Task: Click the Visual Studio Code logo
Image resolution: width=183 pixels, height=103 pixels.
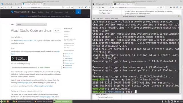Action: (x=20, y=12)
